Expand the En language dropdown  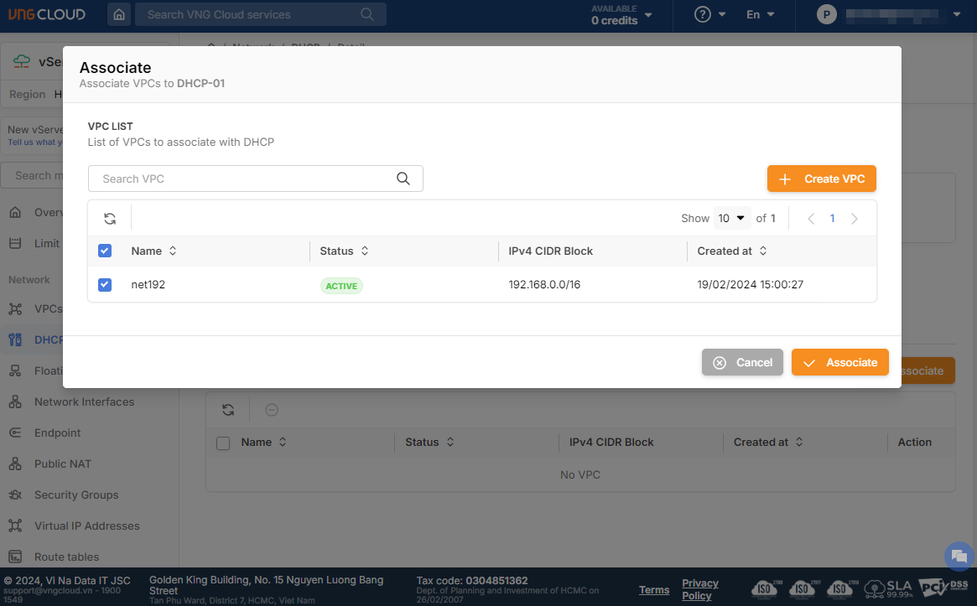pyautogui.click(x=760, y=14)
